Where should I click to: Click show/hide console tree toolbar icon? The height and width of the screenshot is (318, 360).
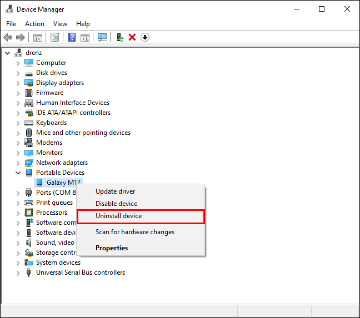(38, 37)
